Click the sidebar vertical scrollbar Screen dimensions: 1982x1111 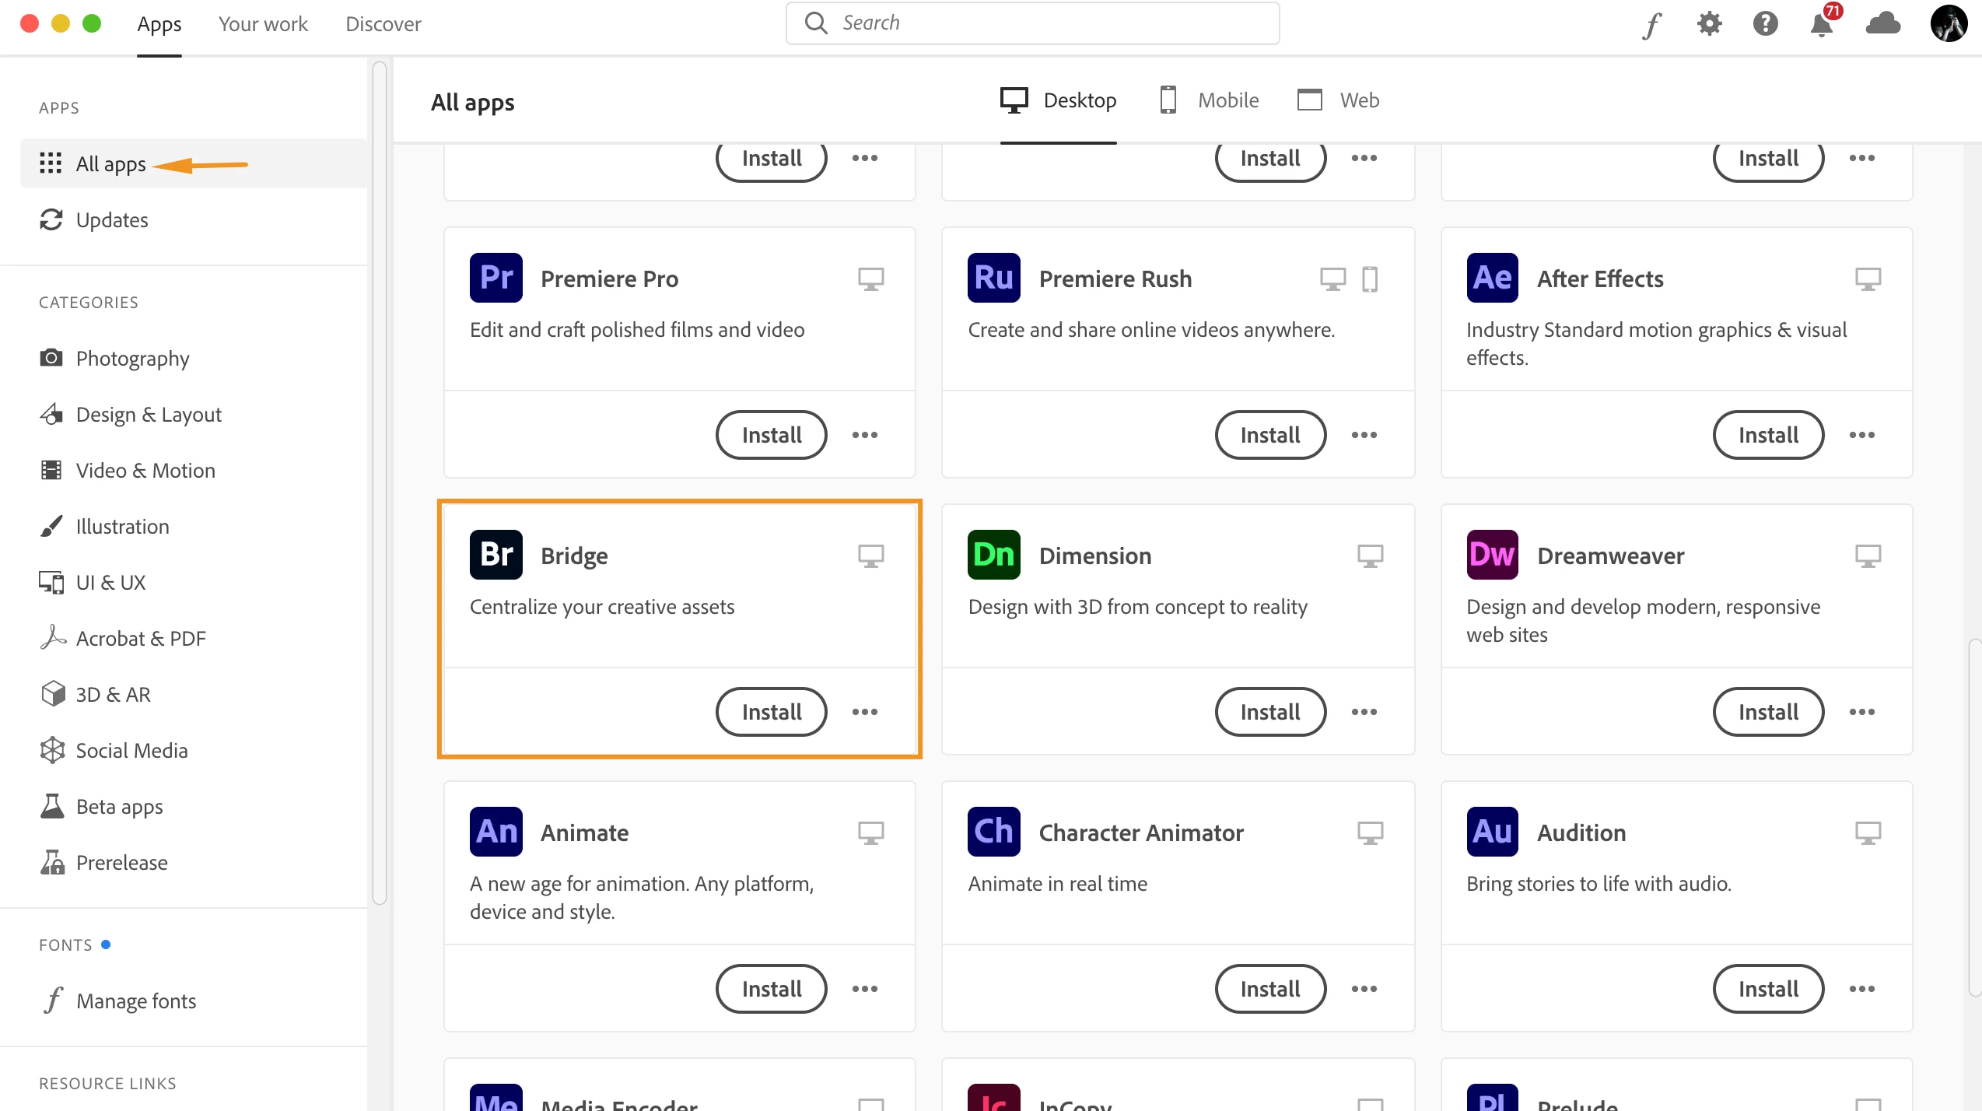pyautogui.click(x=380, y=482)
